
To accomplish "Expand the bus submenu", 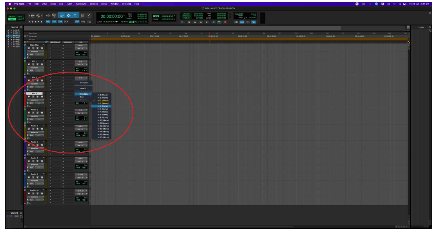I will point(83,97).
